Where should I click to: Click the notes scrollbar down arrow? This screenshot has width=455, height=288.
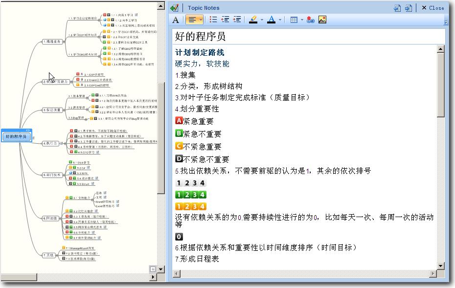440,266
